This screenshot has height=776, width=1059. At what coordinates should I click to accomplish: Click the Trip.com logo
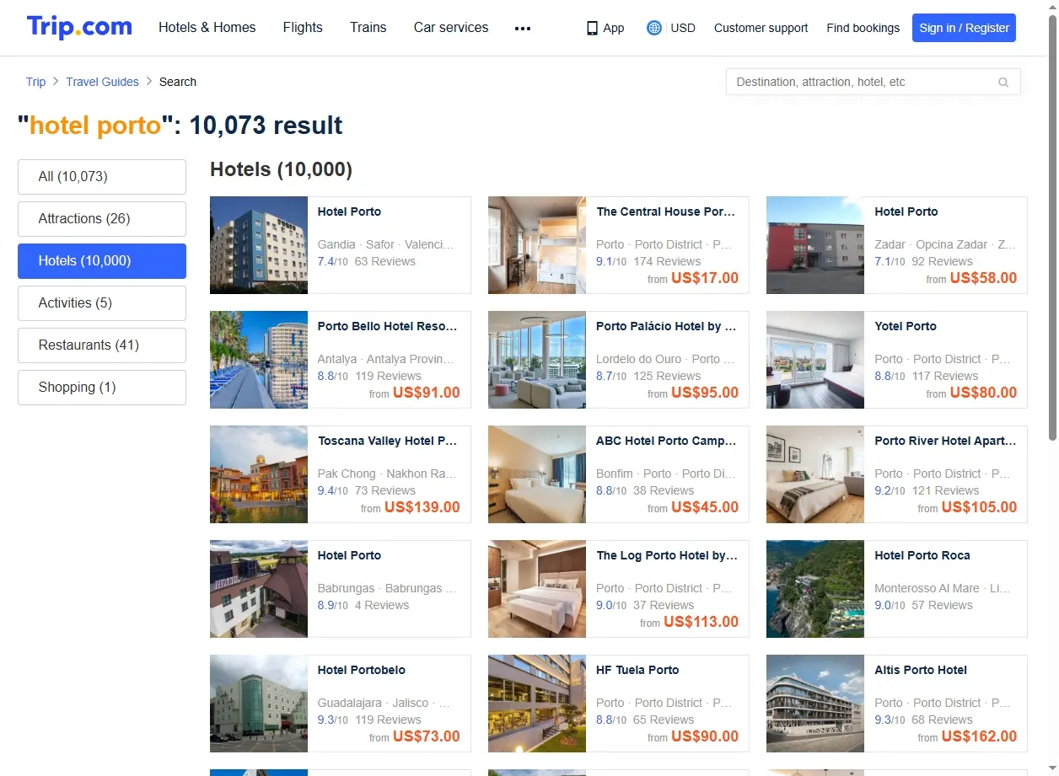pos(79,27)
